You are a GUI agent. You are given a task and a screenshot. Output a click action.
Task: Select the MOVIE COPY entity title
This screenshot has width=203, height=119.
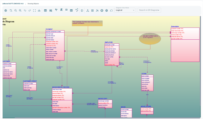(x=103, y=99)
